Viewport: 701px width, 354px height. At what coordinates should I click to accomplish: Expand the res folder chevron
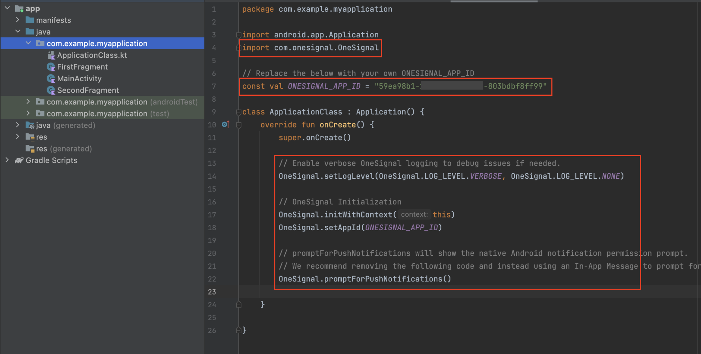click(x=18, y=137)
